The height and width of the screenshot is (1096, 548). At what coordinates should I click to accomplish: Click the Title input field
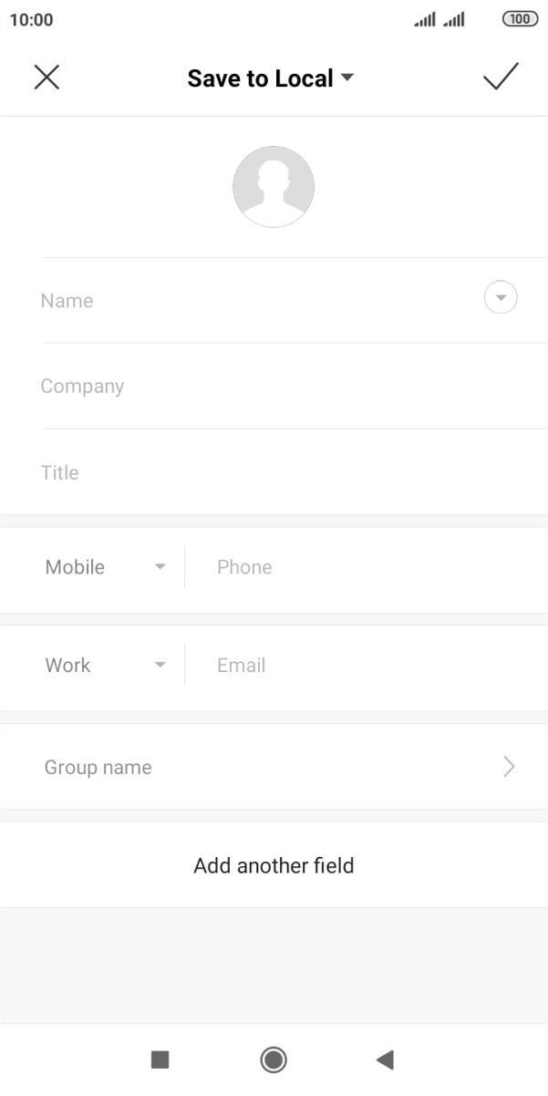click(x=228, y=472)
